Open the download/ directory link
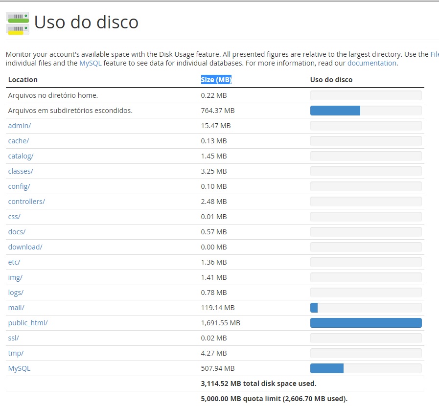Image resolution: width=439 pixels, height=406 pixels. pyautogui.click(x=25, y=247)
